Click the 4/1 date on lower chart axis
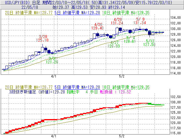184x140 pixels. coord(54,136)
